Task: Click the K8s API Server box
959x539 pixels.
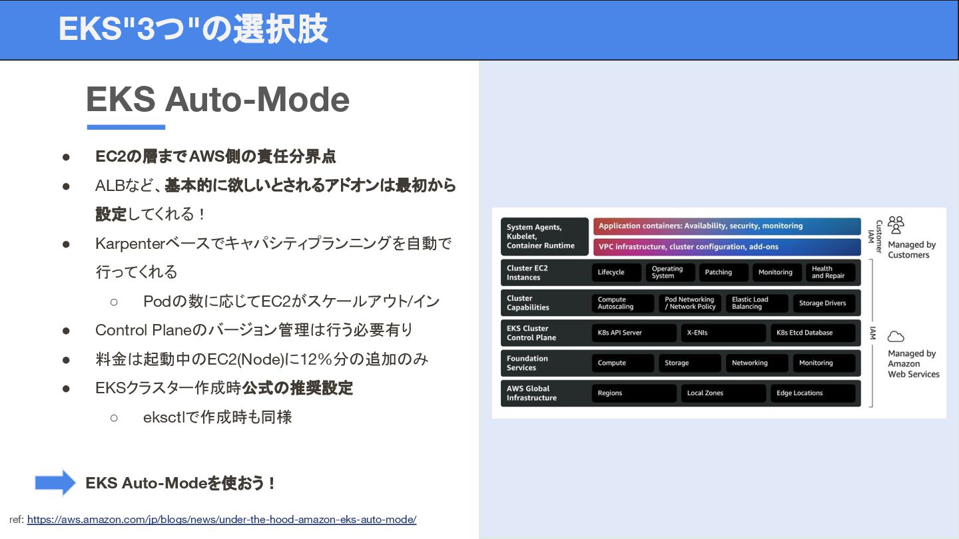Action: [x=634, y=333]
